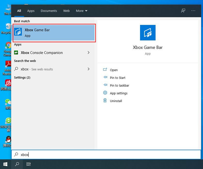Viewport: 203px width, 169px height.
Task: Click the Search the web heading
Action: [25, 61]
